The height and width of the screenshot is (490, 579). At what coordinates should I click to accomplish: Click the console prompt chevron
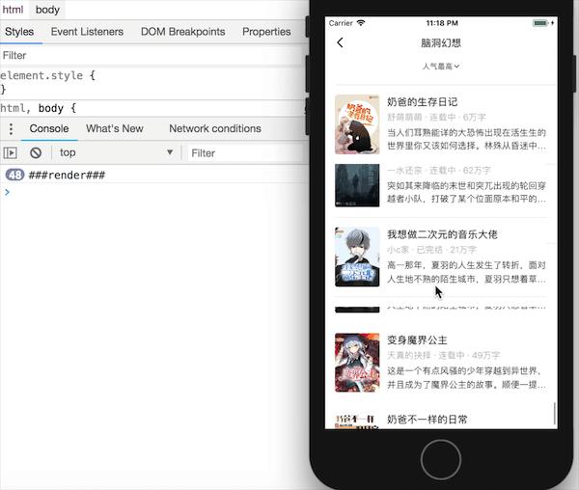tap(7, 192)
